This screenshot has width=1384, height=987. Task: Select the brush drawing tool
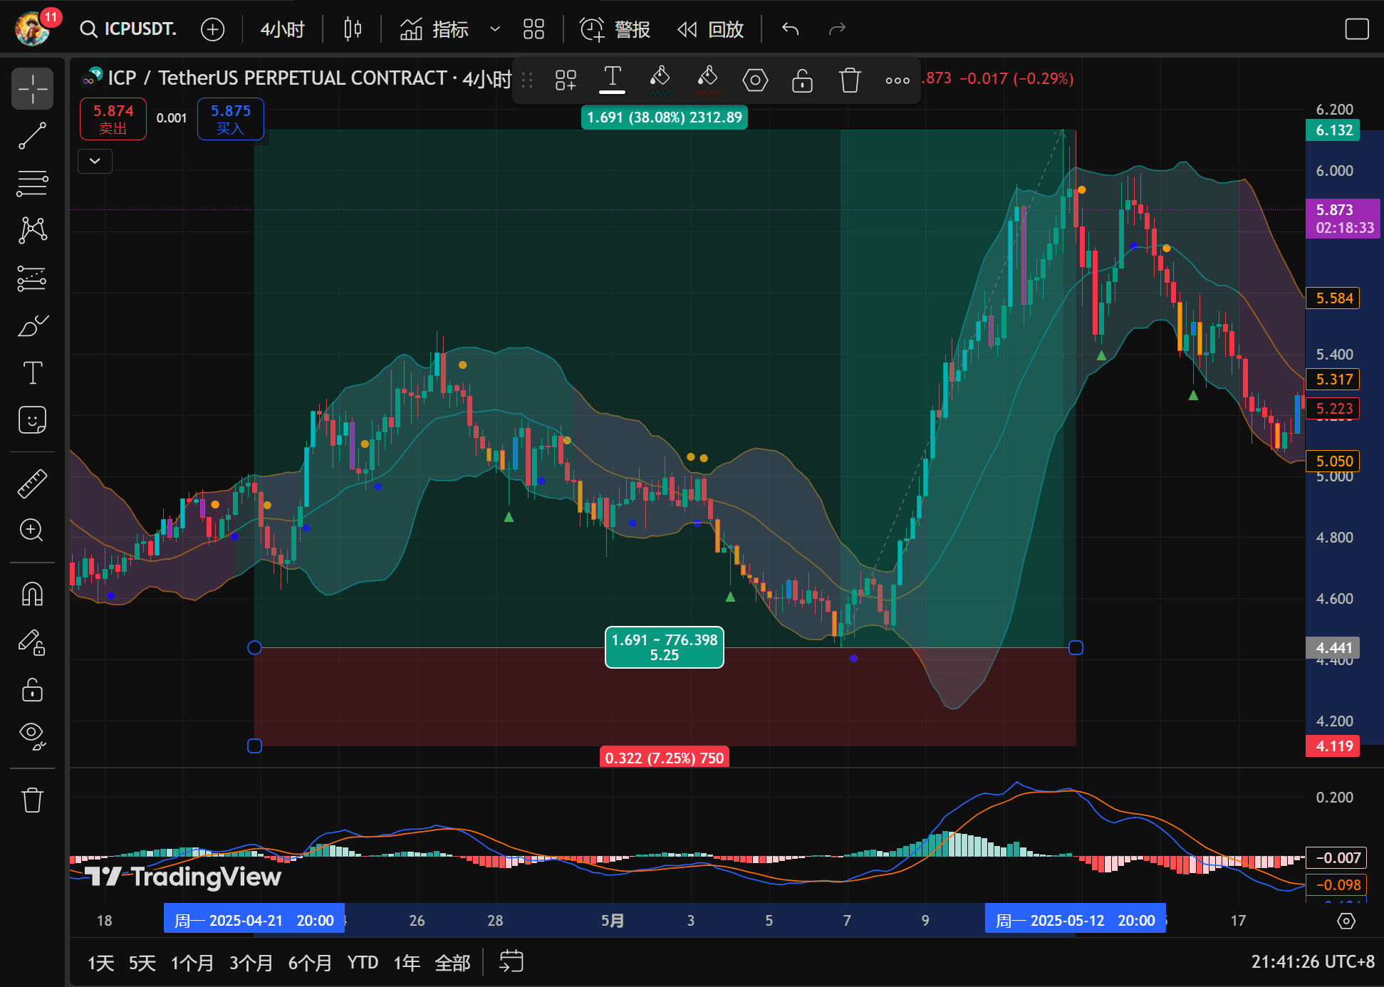(32, 326)
